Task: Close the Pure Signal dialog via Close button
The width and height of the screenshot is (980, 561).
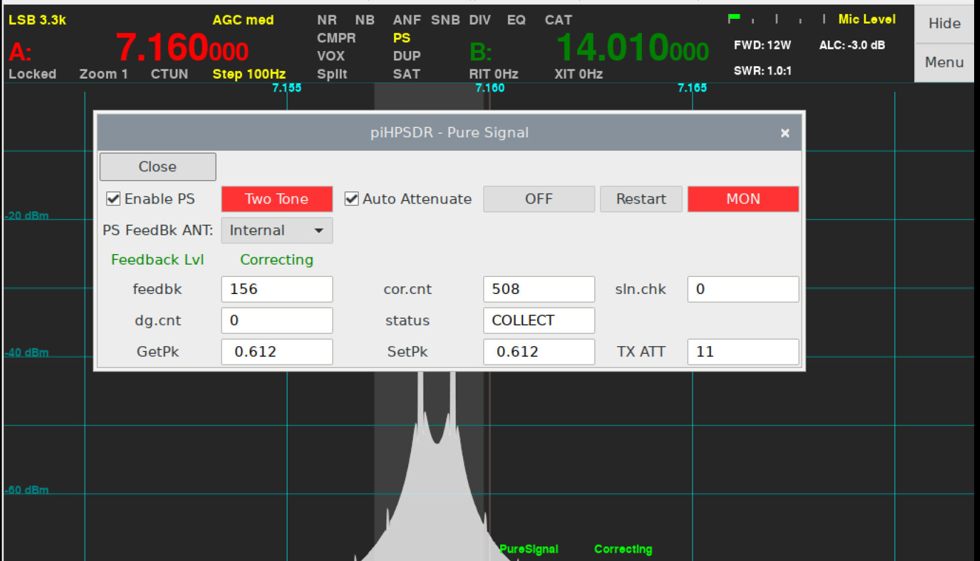Action: click(x=157, y=167)
